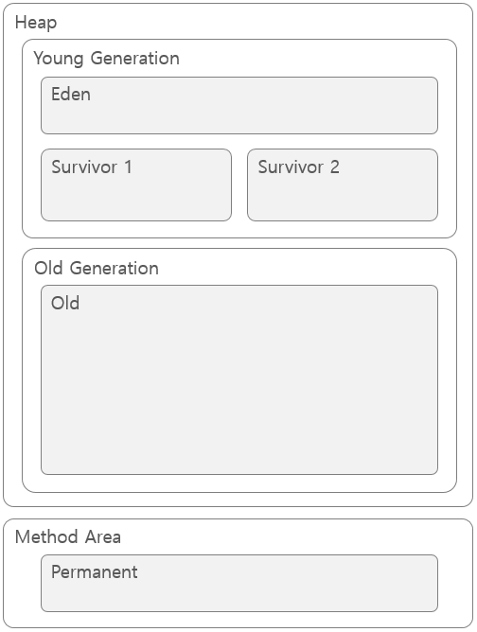Click the word "Generation" in Old Generation heading
Screen dimensions: 477x632
pyautogui.click(x=115, y=269)
